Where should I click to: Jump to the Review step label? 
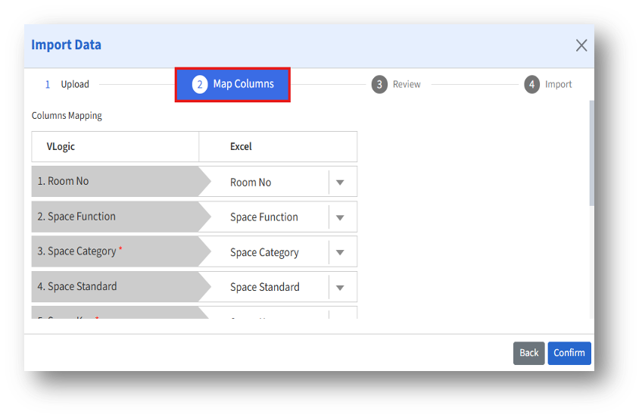407,85
